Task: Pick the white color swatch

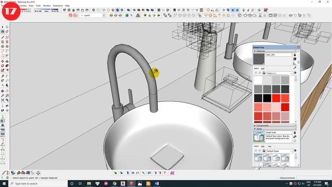Action: coord(258,80)
